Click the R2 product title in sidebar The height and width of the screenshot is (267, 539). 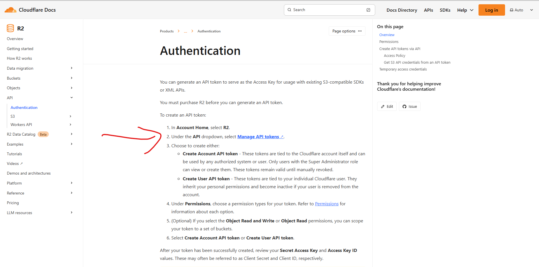(21, 28)
